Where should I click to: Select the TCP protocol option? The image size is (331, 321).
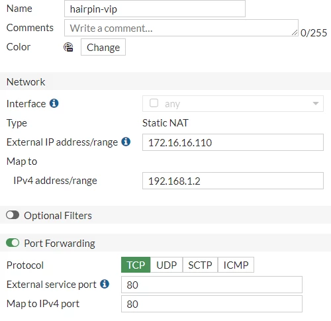point(136,265)
